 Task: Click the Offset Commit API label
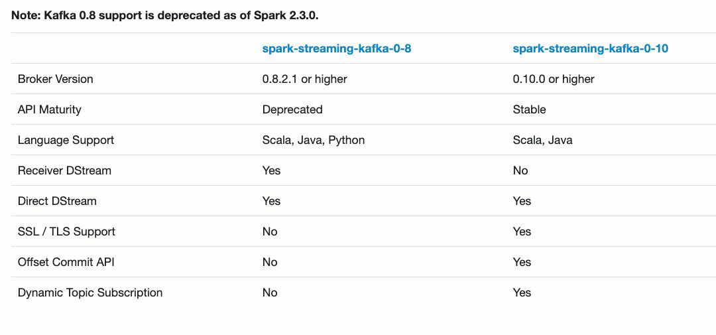tap(66, 262)
